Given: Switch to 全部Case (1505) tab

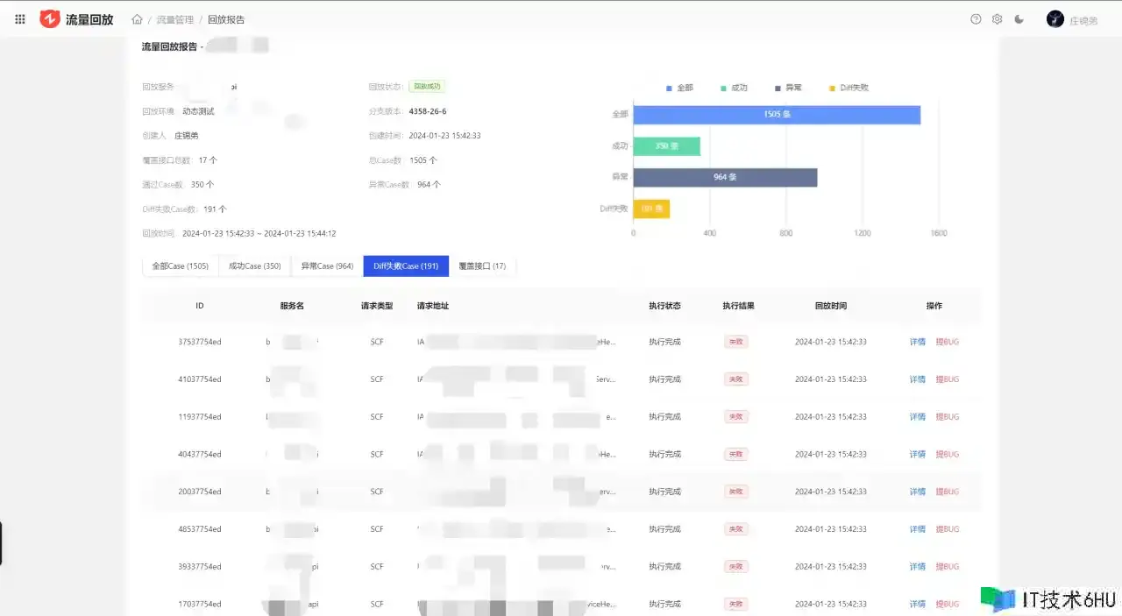Looking at the screenshot, I should pos(180,266).
